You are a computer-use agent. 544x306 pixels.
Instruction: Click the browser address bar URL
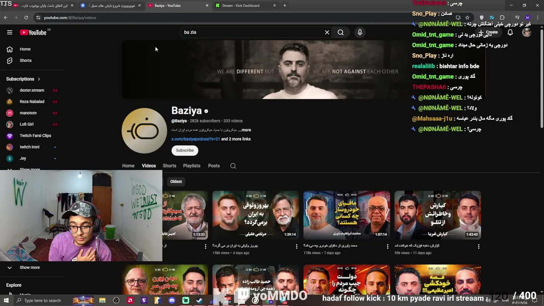(x=70, y=17)
